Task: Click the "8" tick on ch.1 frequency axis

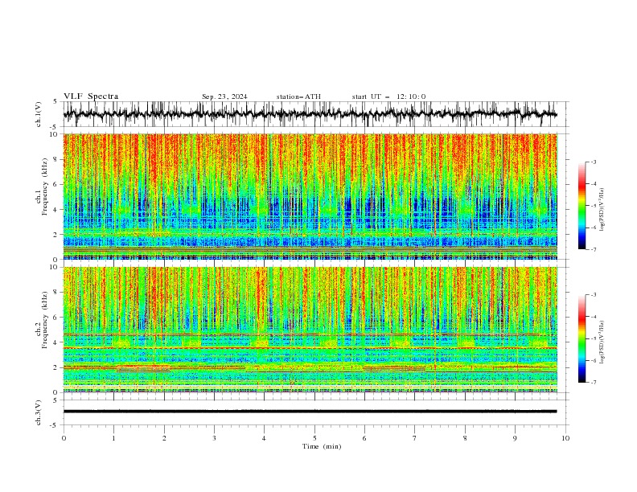Action: point(56,159)
